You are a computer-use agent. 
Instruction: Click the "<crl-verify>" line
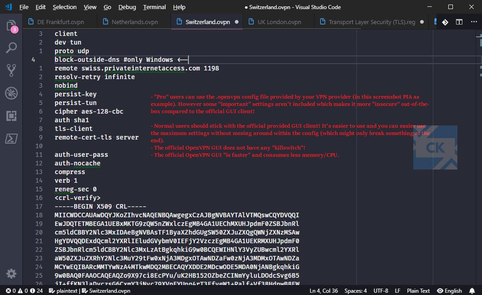point(77,198)
